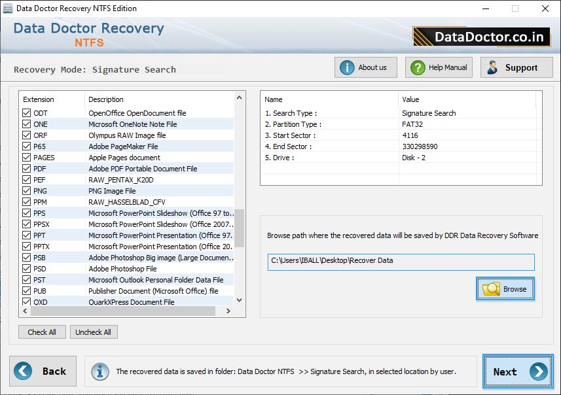561x395 pixels.
Task: Click the recover data save path field
Action: (399, 262)
